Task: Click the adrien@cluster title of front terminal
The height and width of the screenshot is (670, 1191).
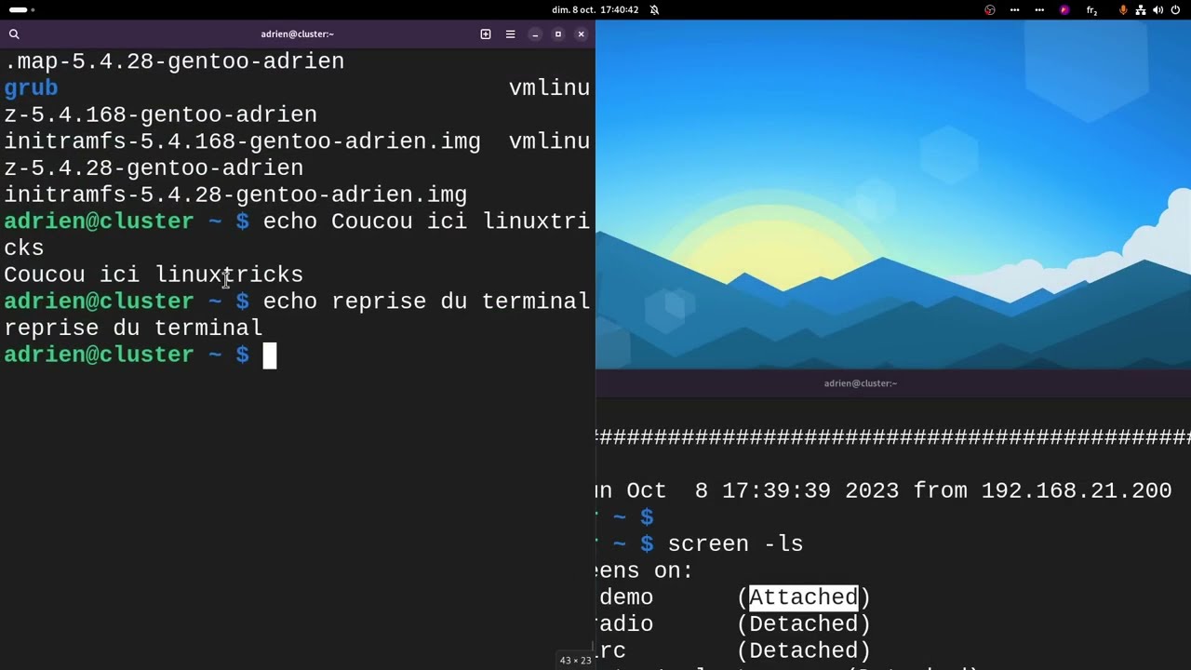Action: pos(297,34)
